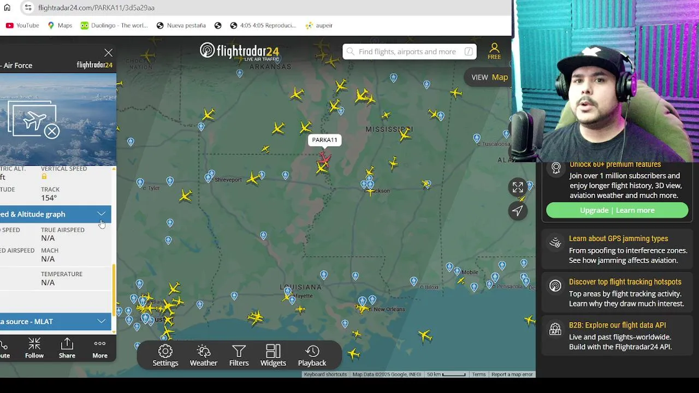
Task: Click the TEMPERATURE N/A value
Action: tap(48, 282)
